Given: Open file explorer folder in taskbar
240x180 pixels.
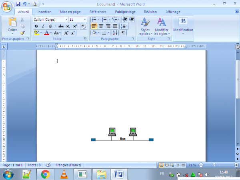Looking at the screenshot, I should point(101,174).
